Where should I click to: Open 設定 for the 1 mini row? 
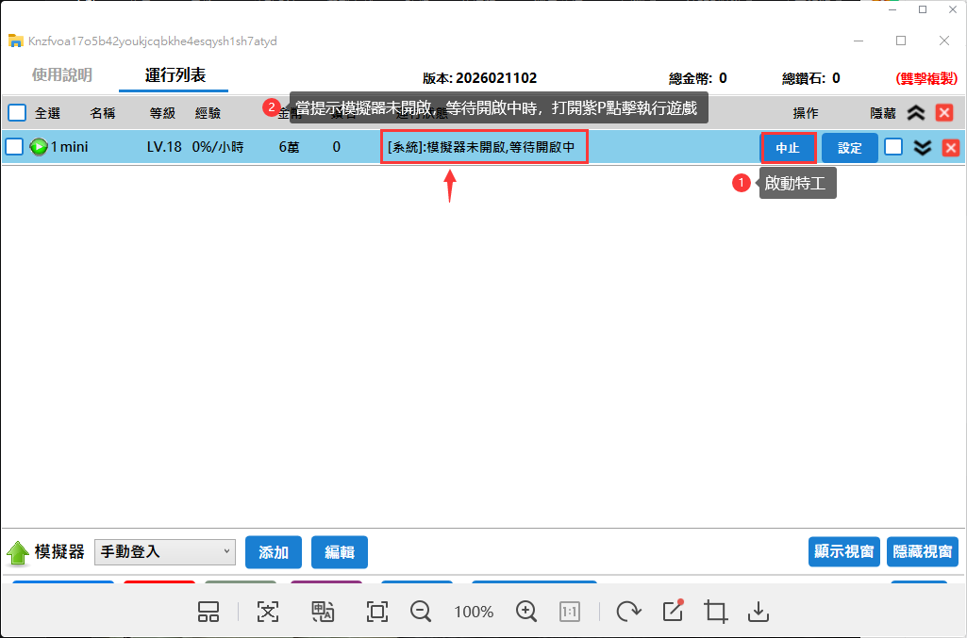pos(850,148)
